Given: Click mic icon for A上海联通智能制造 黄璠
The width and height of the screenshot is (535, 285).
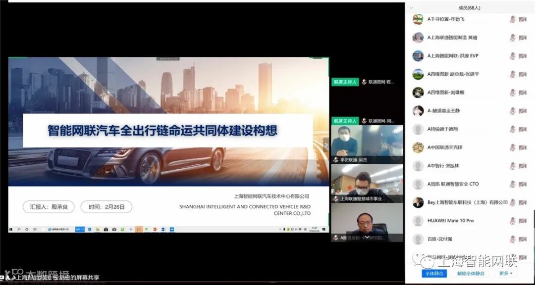Looking at the screenshot, I should (x=513, y=38).
